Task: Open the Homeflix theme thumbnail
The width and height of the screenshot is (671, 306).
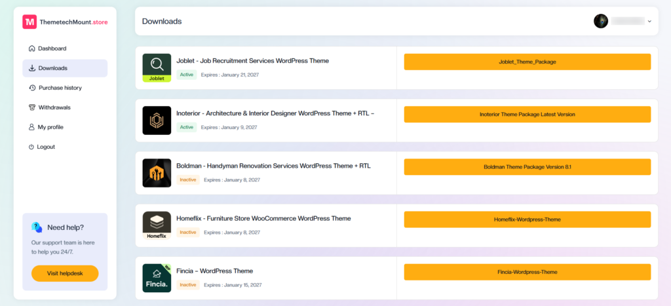Action: tap(157, 225)
